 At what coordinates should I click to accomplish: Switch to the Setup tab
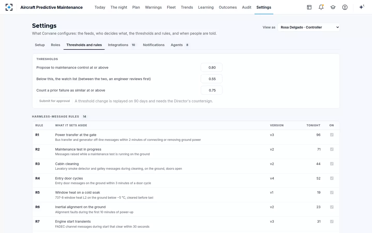[x=40, y=45]
